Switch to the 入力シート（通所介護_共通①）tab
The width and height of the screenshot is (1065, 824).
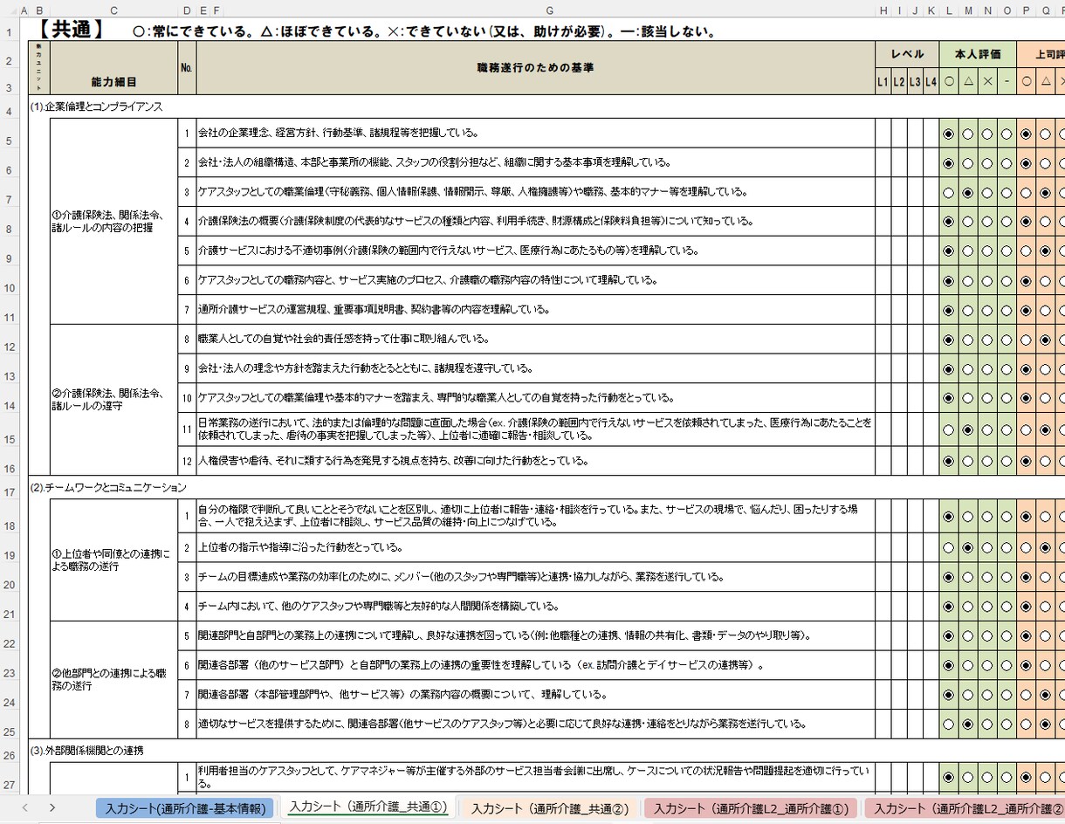368,807
